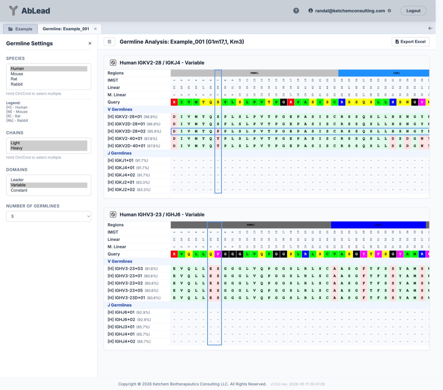Click the heavy chain FMWK1 region bar
The width and height of the screenshot is (443, 390).
pos(251,225)
